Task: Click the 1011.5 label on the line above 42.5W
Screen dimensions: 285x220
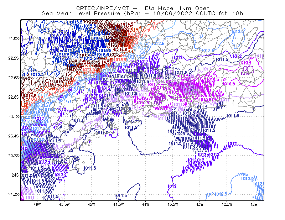Action: (x=233, y=116)
